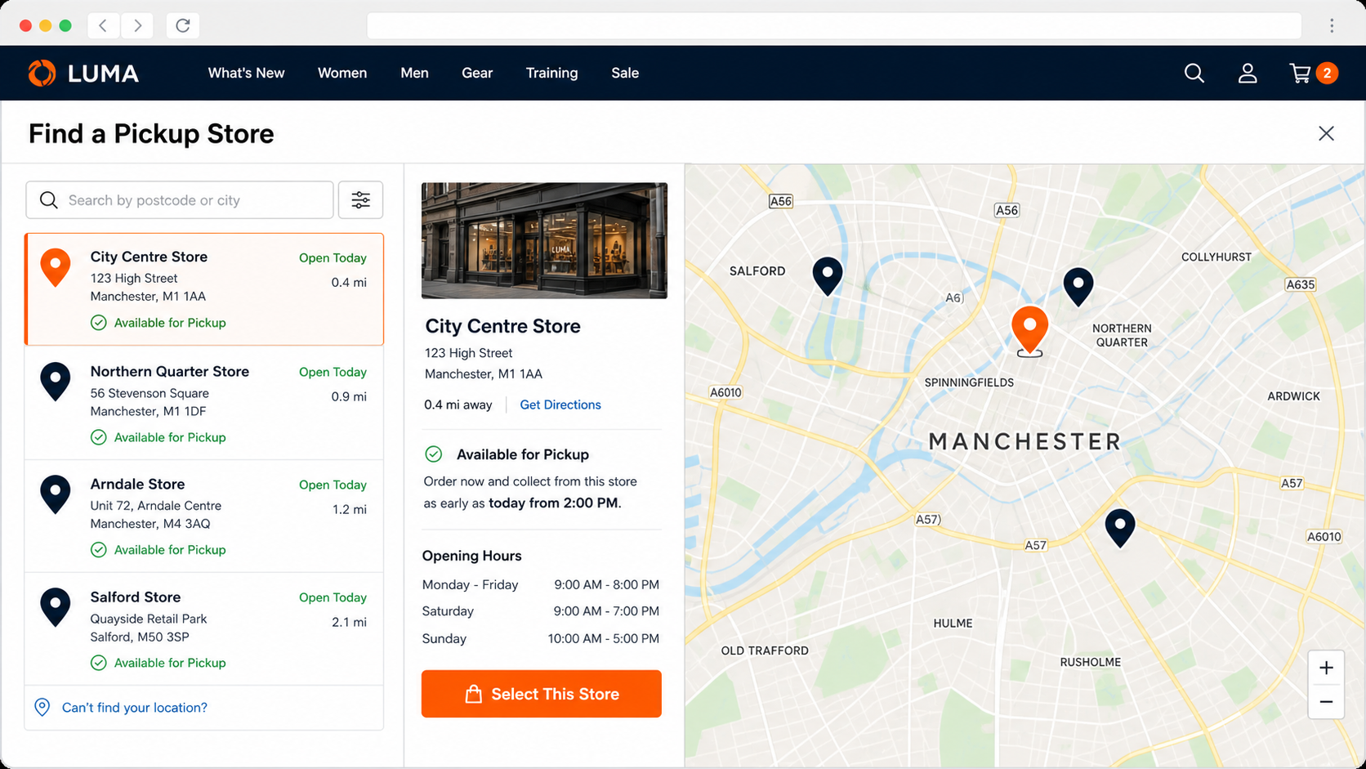Select the Salford Store title

[136, 597]
